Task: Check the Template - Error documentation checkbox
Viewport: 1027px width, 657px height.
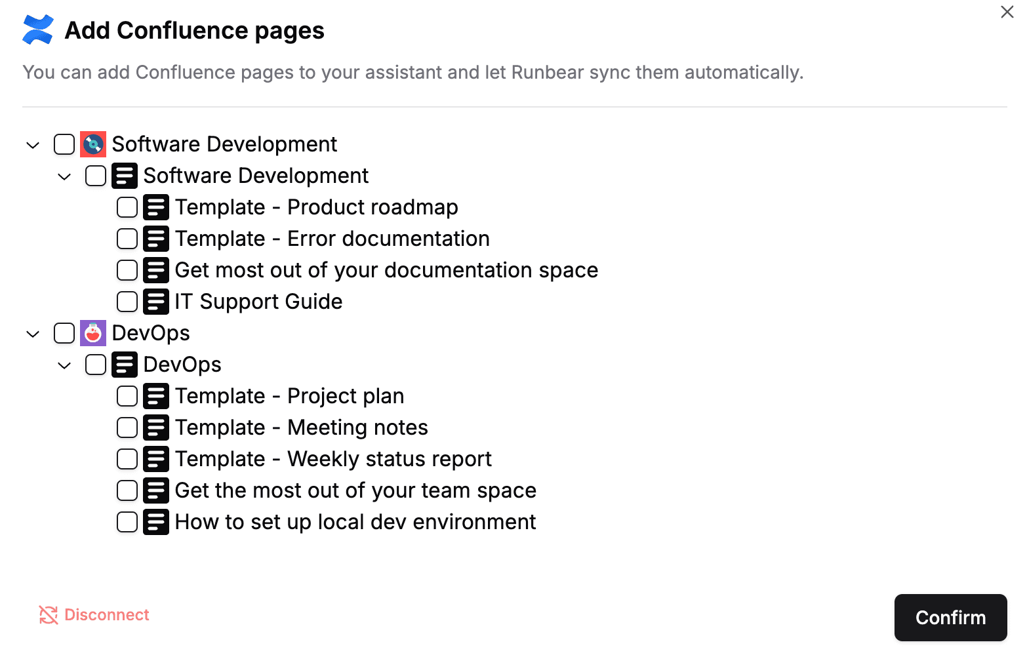Action: click(127, 239)
